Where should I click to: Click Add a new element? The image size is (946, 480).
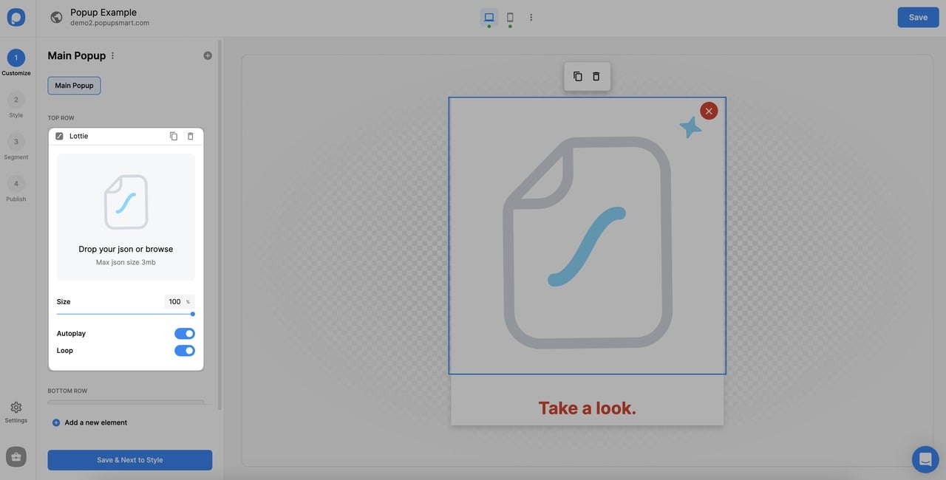click(89, 422)
